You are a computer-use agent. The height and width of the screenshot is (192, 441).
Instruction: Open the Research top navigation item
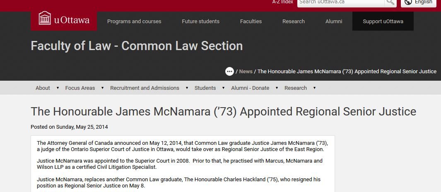click(294, 22)
